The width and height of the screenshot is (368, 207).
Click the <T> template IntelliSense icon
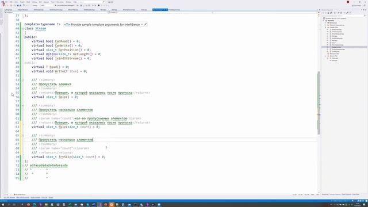(67, 24)
